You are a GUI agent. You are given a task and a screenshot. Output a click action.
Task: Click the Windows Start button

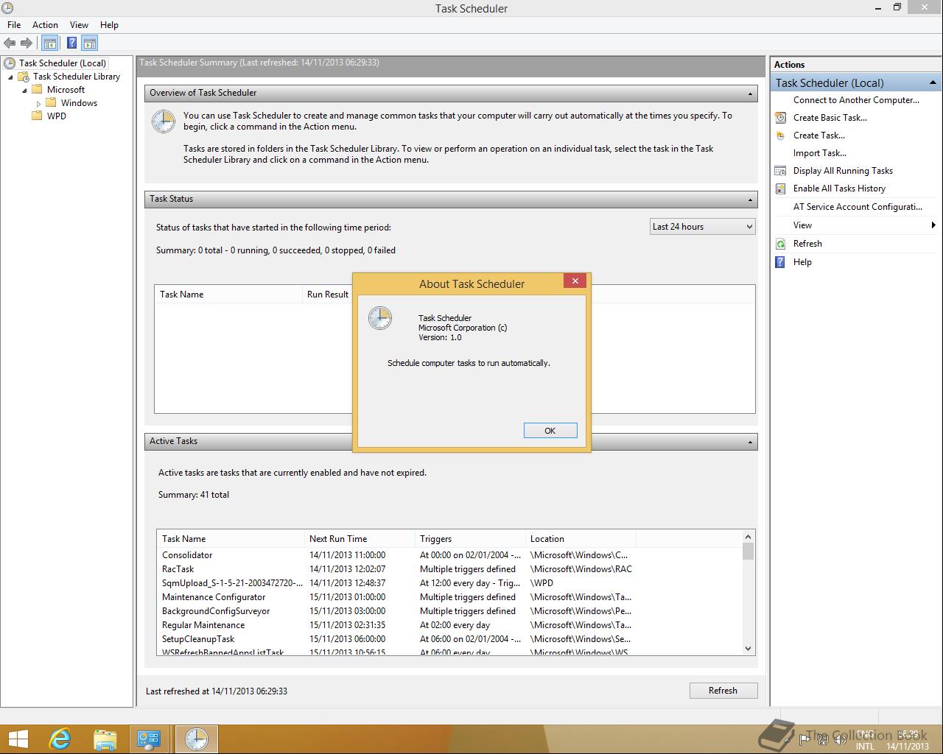[18, 739]
